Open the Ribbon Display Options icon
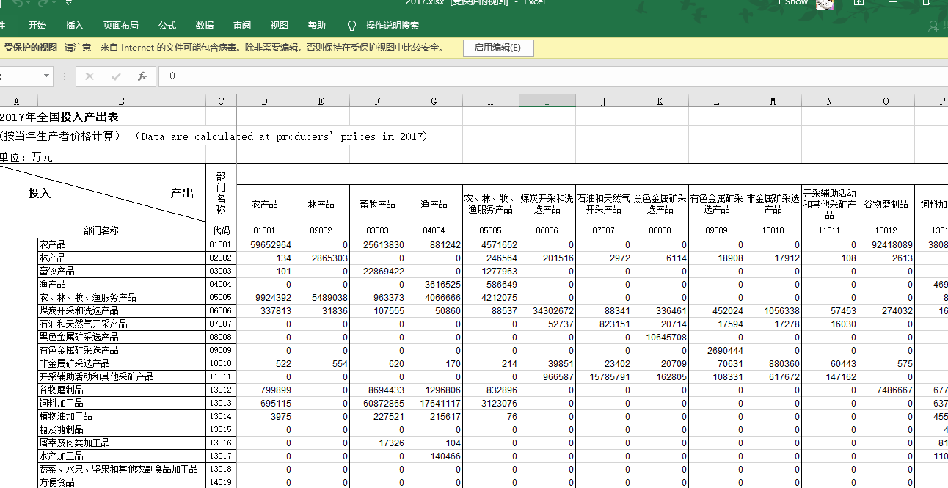This screenshot has height=488, width=948. tap(858, 3)
